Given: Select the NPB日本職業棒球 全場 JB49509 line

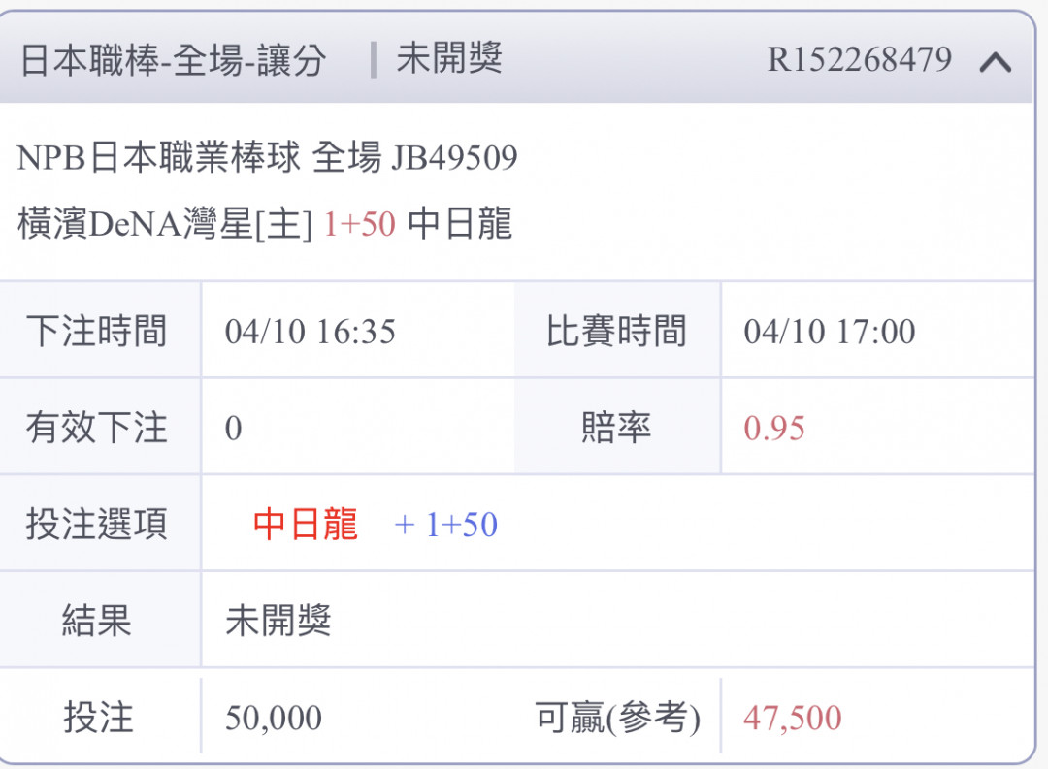Looking at the screenshot, I should (x=267, y=158).
